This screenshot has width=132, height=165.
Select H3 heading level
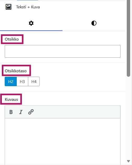[22, 81]
